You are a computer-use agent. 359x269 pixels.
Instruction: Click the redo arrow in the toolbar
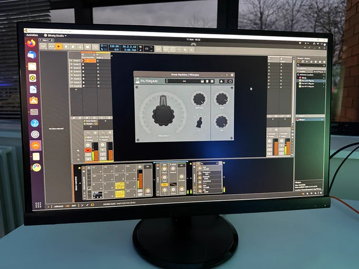[179, 50]
